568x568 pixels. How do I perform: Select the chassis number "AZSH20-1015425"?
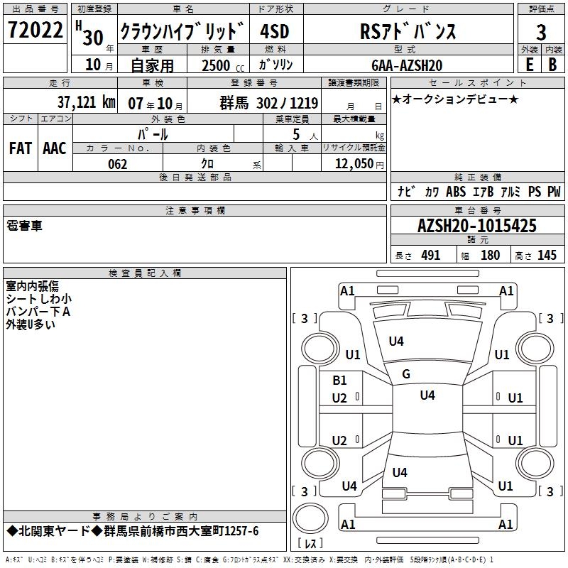477,226
